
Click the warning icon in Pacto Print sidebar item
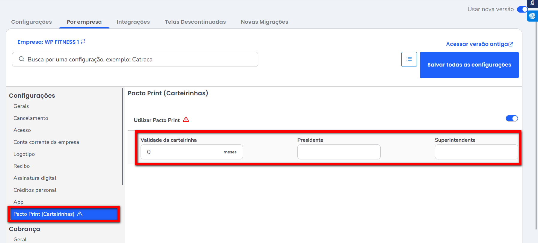[x=80, y=214]
